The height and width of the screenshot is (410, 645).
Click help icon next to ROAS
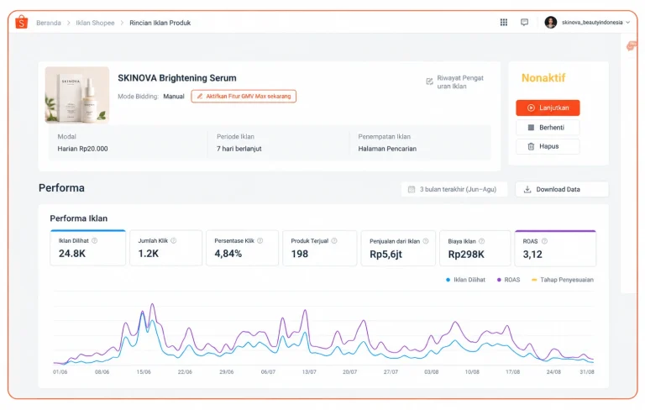[544, 241]
